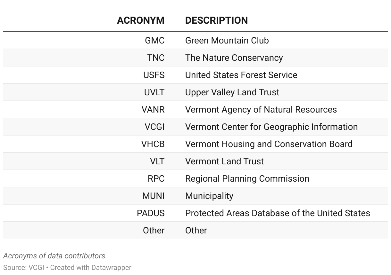Click Vermont Land Trust description

point(224,161)
